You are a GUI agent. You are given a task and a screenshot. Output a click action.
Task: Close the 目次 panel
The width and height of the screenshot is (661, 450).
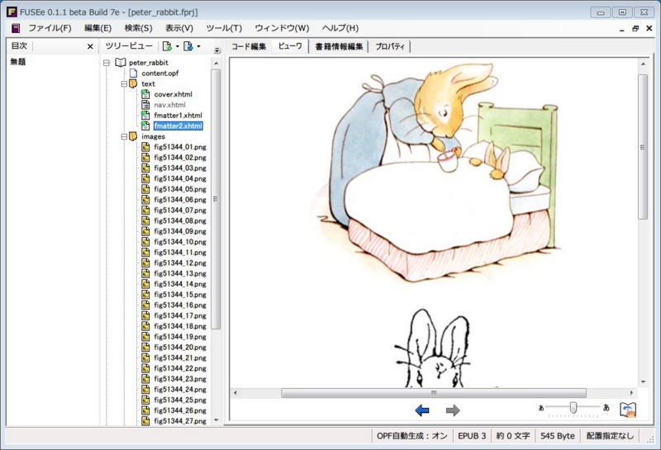point(90,46)
